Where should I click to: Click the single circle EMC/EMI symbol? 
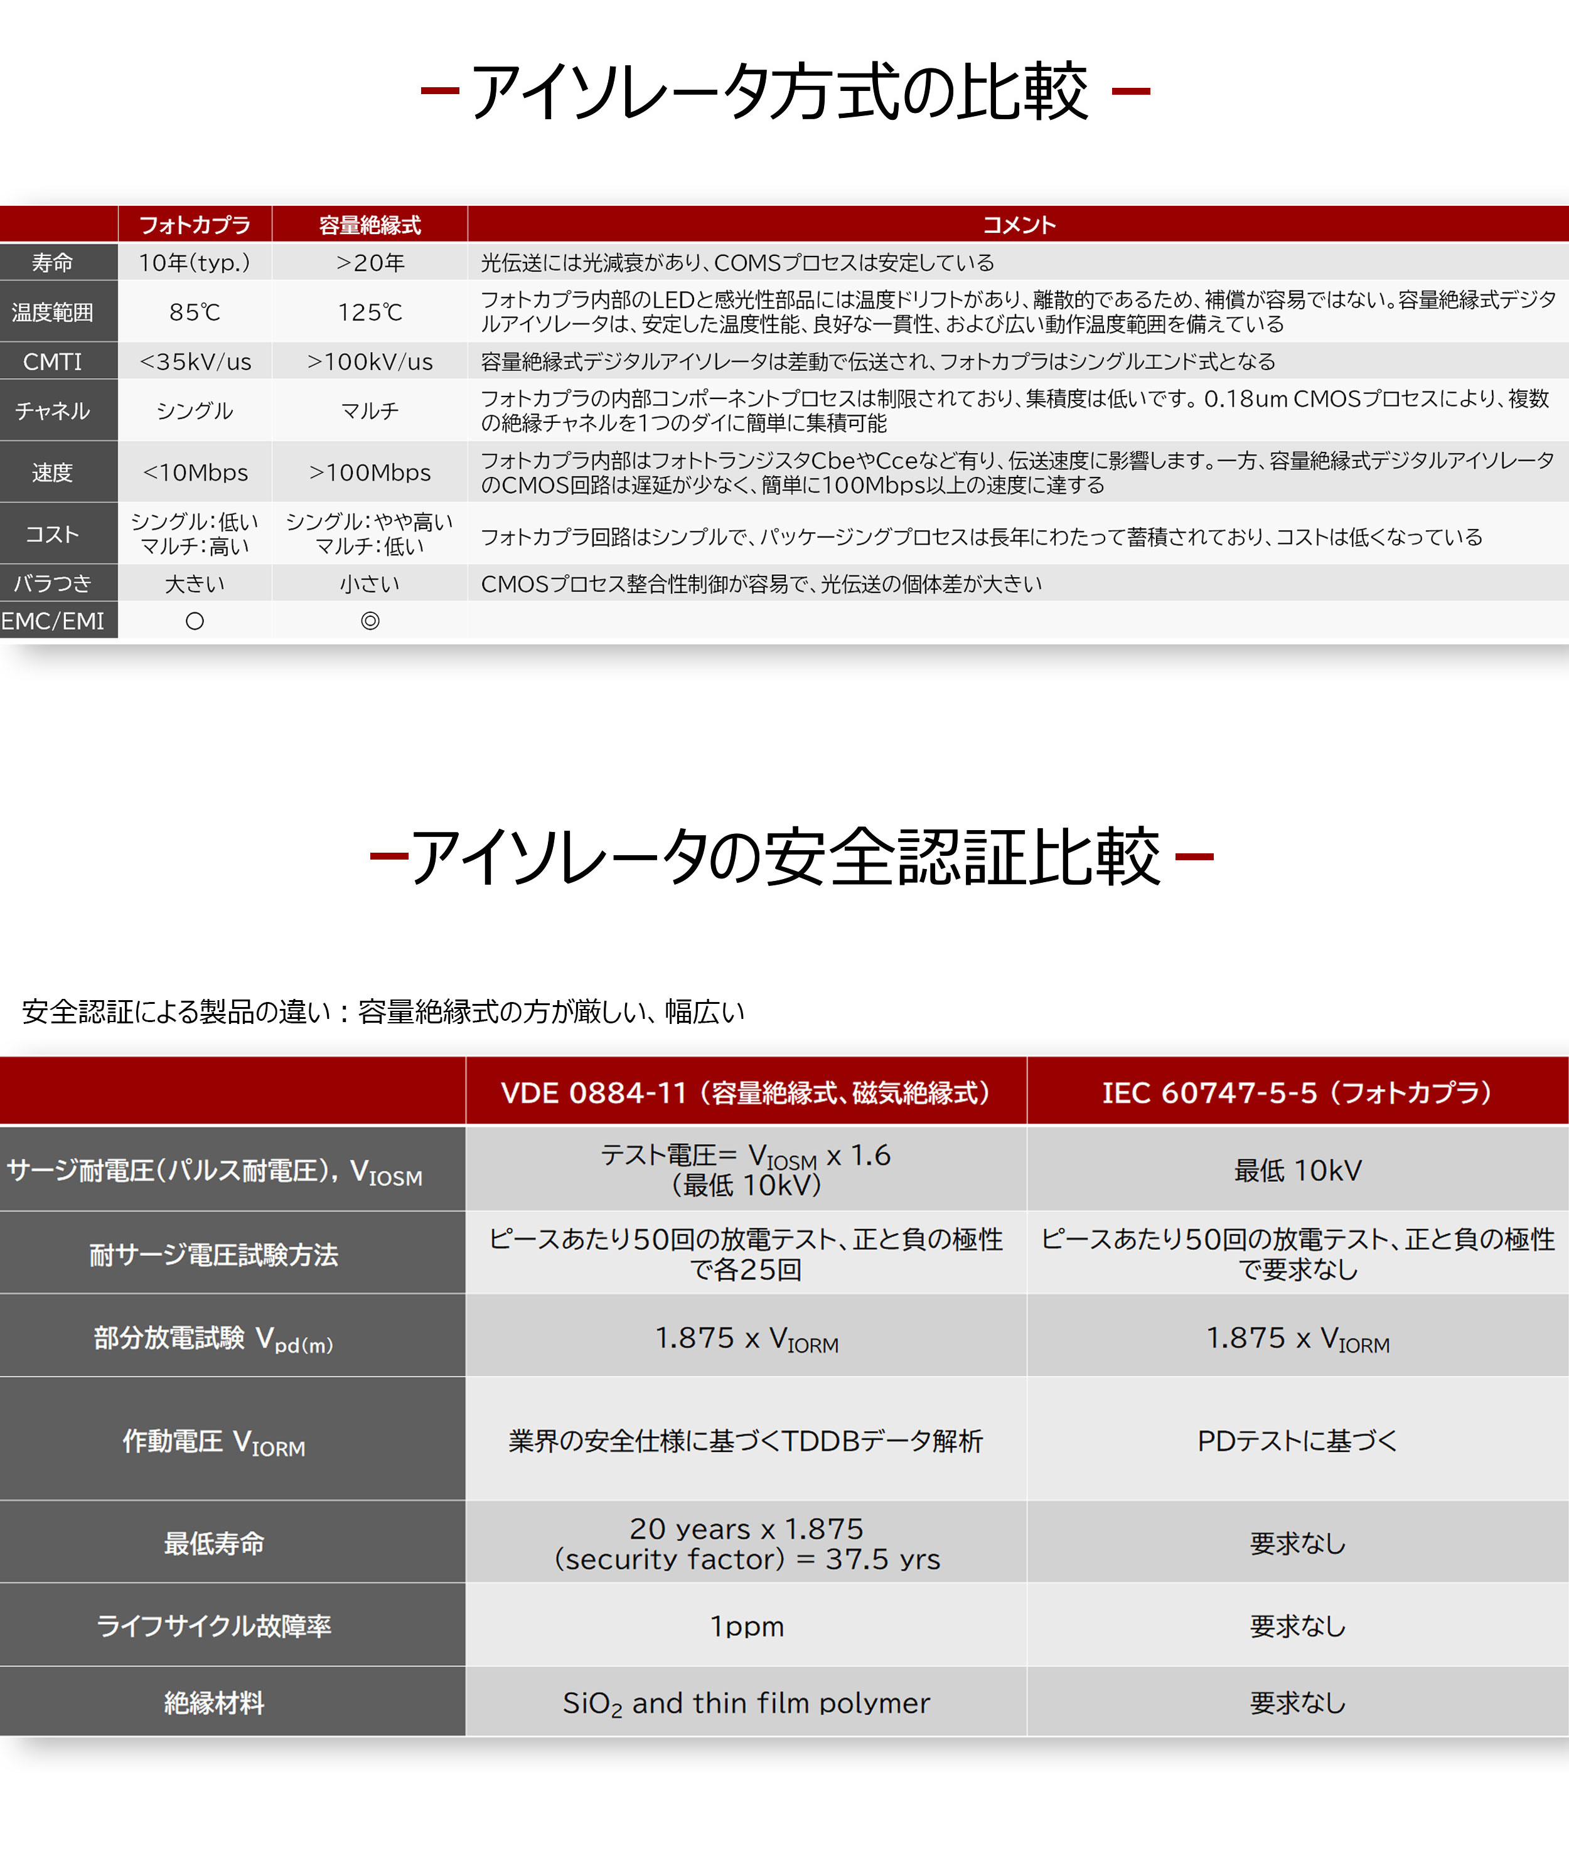pyautogui.click(x=194, y=621)
